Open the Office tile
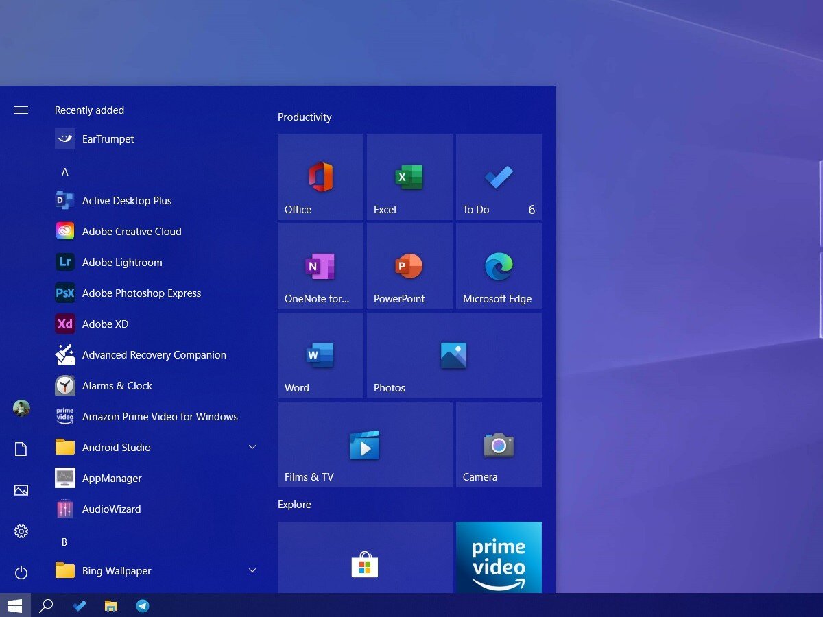 click(x=320, y=177)
